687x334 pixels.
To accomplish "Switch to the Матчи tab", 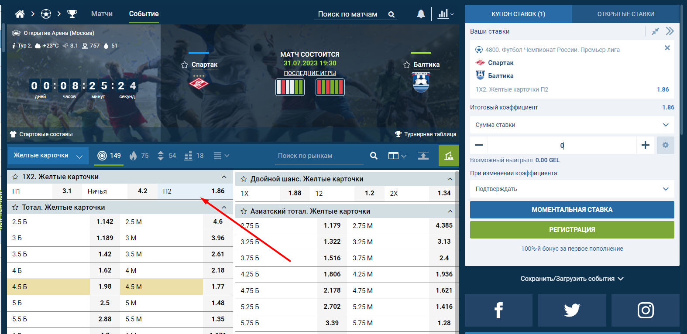I will point(102,14).
